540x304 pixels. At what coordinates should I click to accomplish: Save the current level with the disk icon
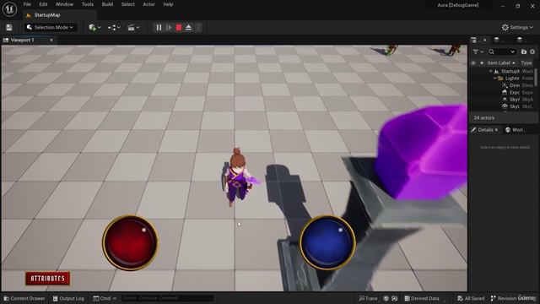9,28
